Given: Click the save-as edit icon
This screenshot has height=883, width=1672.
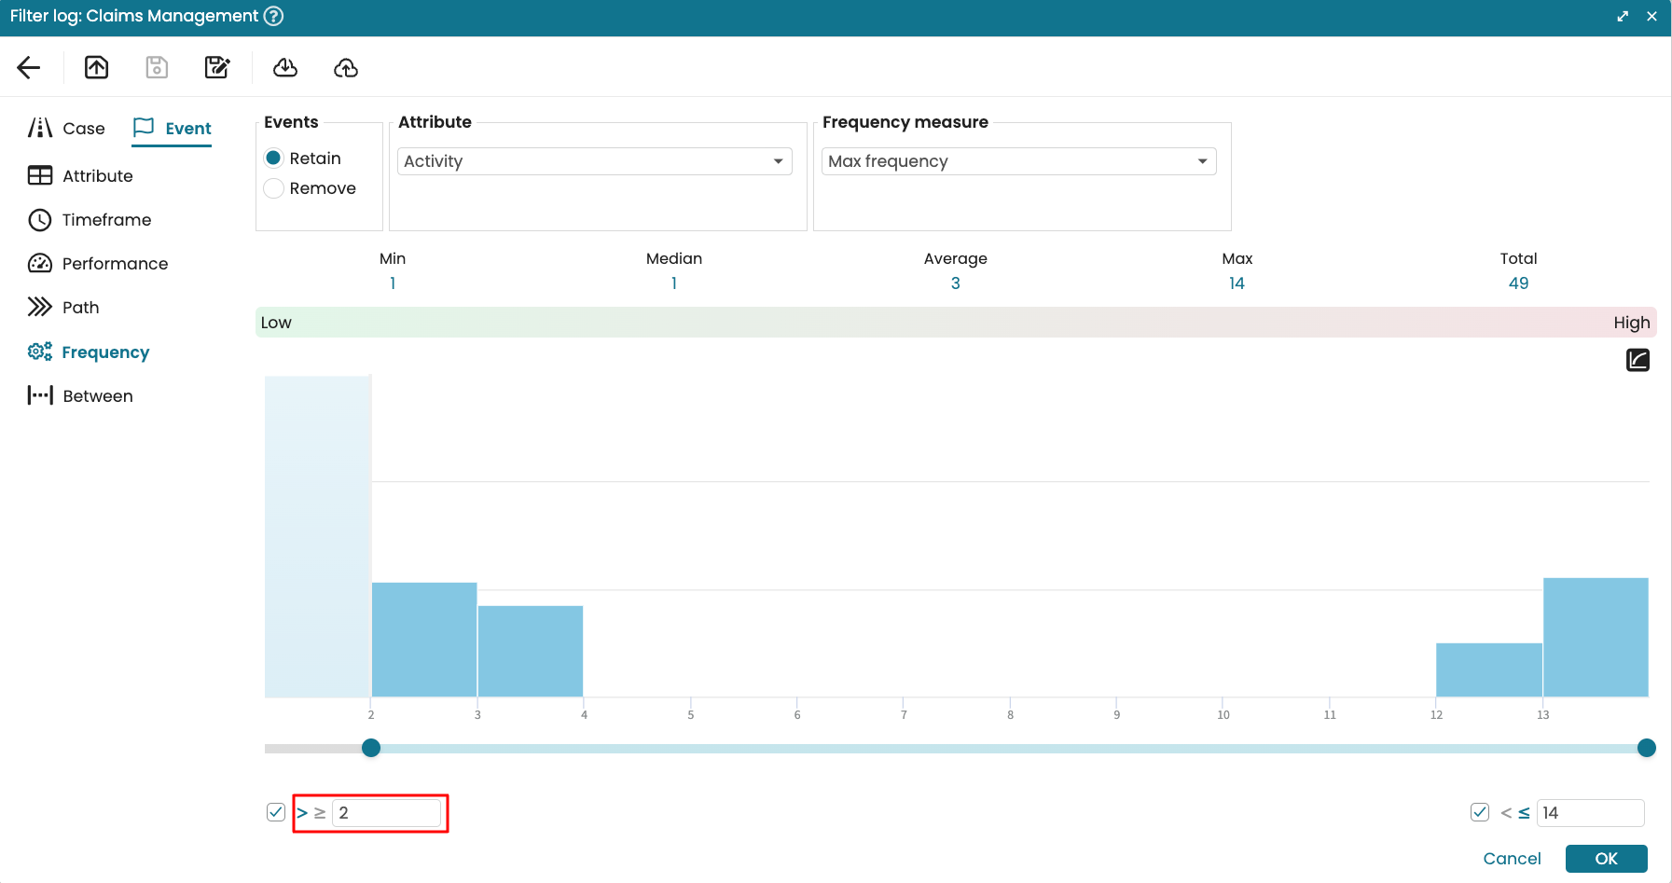Looking at the screenshot, I should point(217,67).
